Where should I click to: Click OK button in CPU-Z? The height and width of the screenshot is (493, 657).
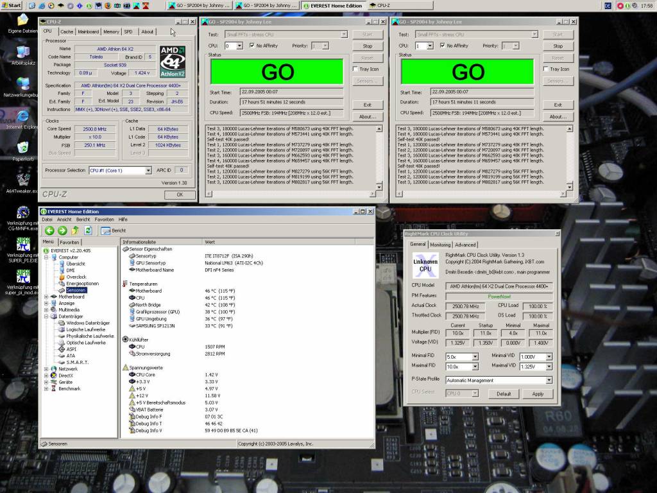[180, 195]
